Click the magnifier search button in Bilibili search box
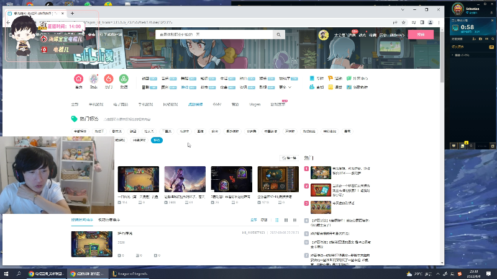The image size is (497, 279). click(278, 35)
